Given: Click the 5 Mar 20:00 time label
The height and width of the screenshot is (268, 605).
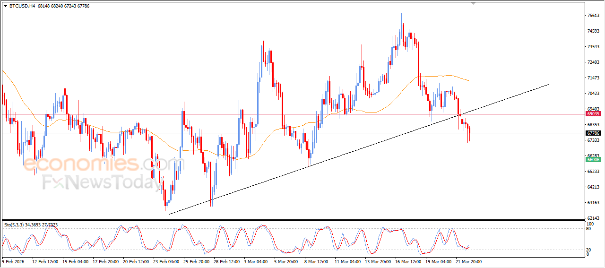Looking at the screenshot, I should (286, 261).
